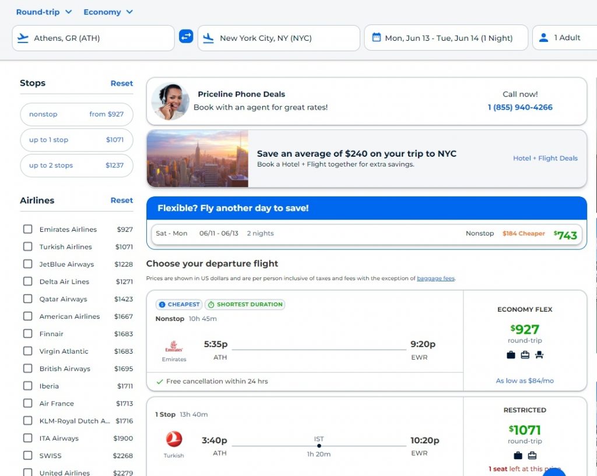Image resolution: width=597 pixels, height=476 pixels.
Task: Swap origin and destination airports
Action: [186, 37]
